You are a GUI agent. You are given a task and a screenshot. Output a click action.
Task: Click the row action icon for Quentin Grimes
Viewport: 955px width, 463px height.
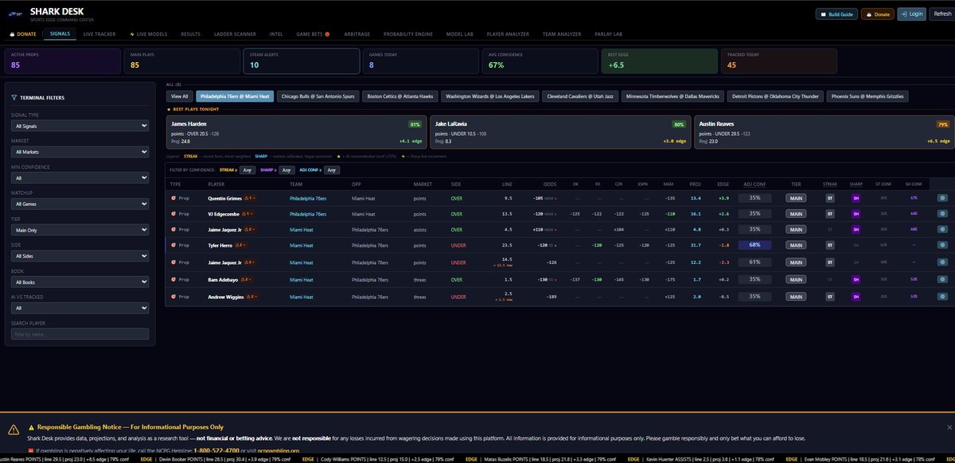(942, 197)
